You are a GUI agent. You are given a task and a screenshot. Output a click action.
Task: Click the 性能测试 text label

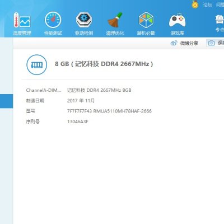(53, 33)
